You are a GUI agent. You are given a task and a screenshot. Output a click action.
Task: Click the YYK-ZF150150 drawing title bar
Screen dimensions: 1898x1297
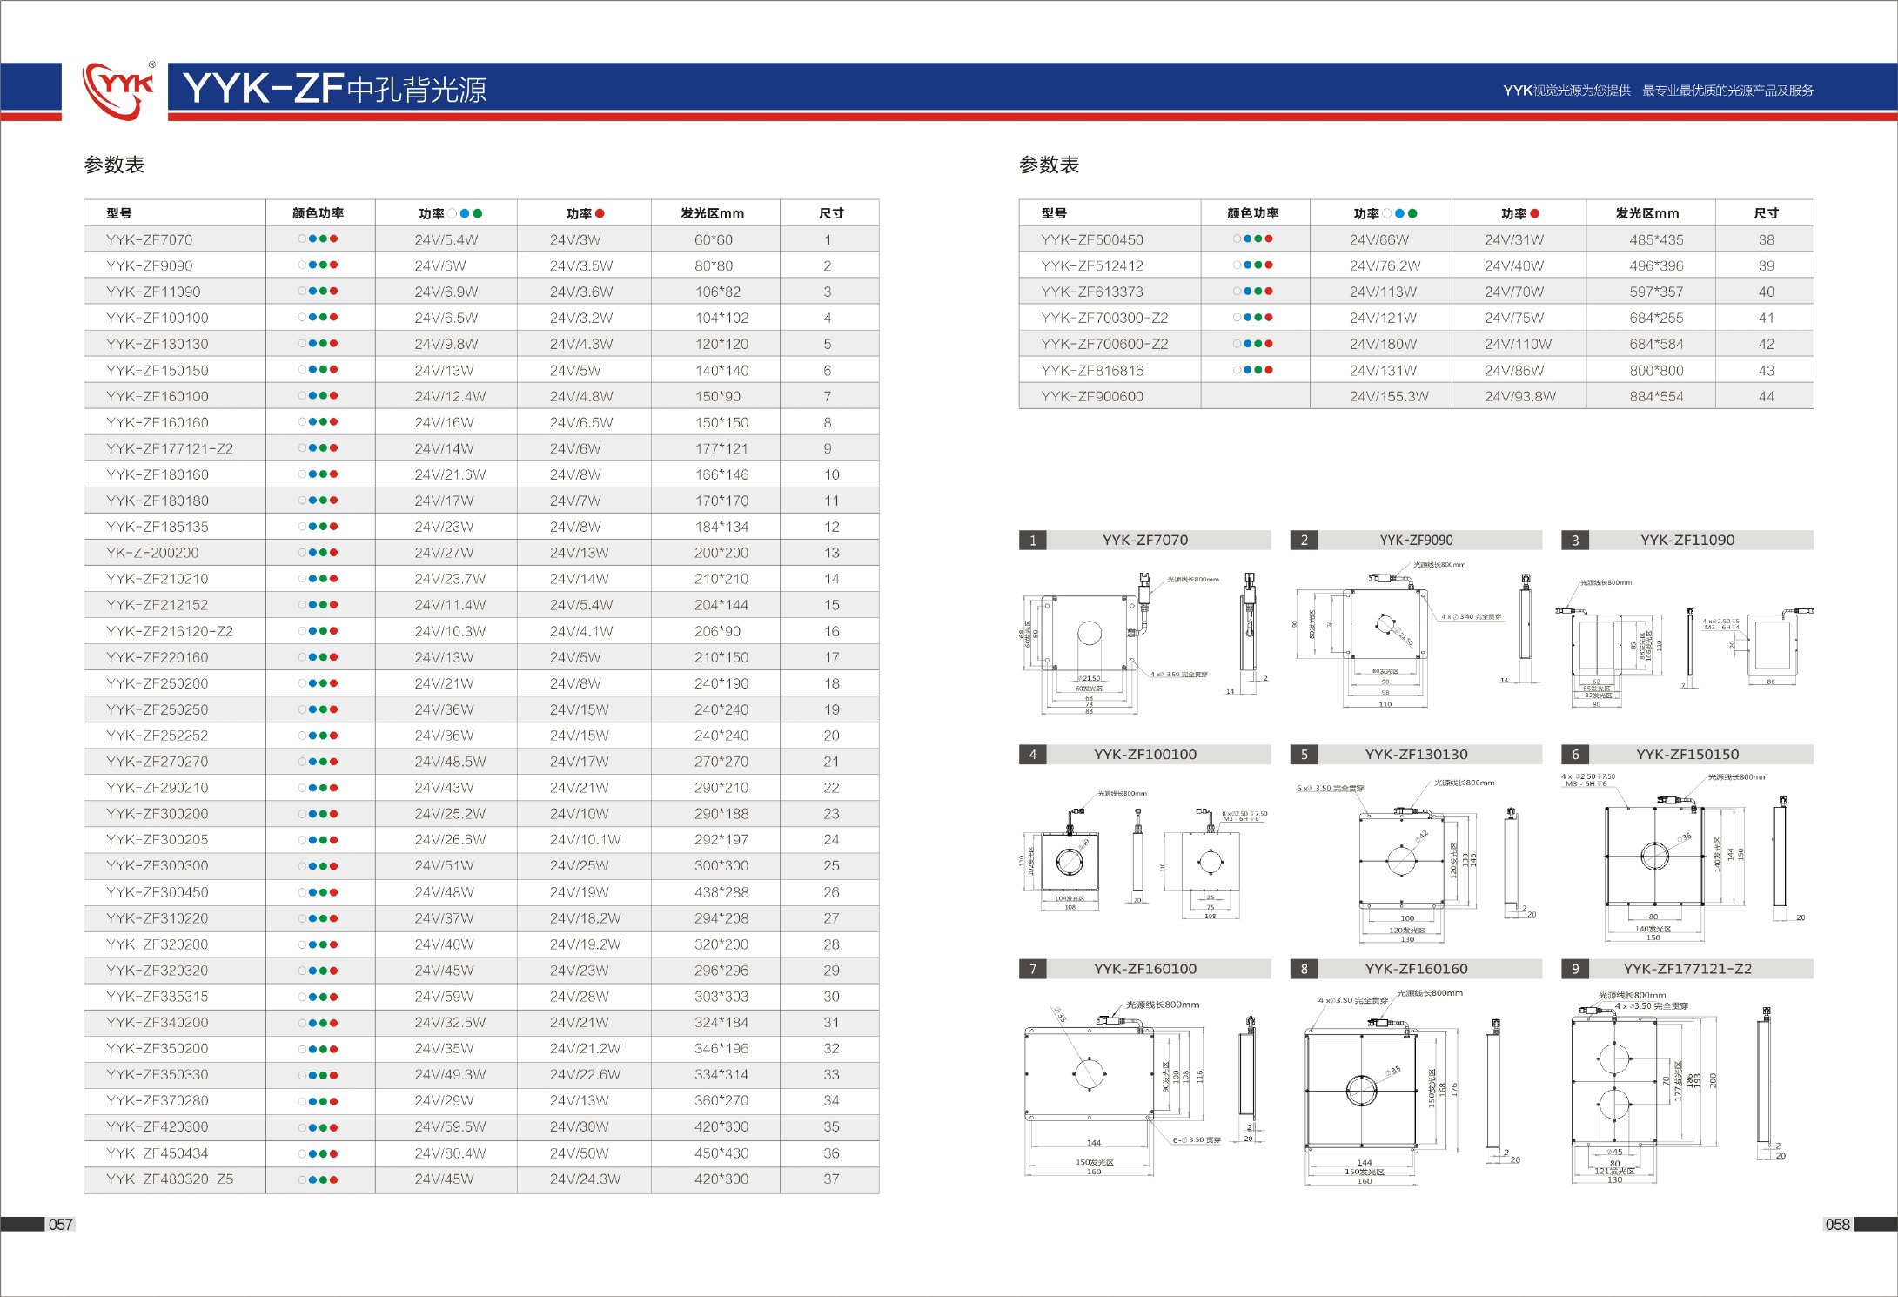[x=1687, y=754]
